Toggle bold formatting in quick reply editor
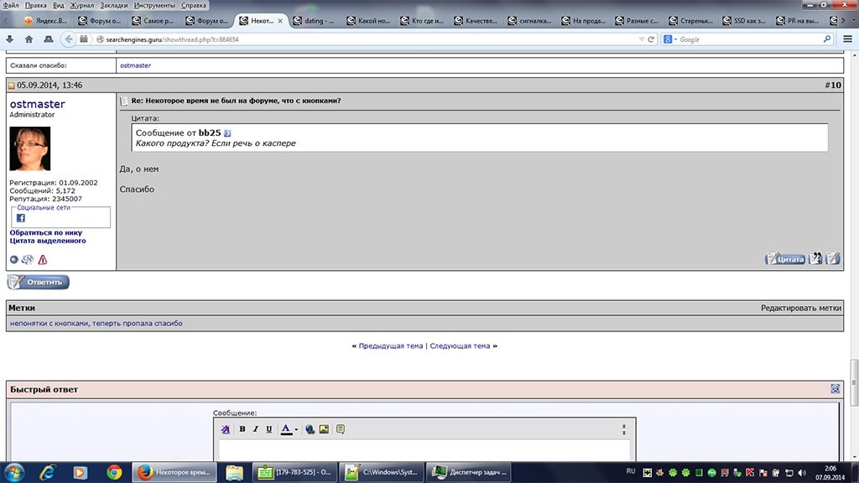Image resolution: width=859 pixels, height=483 pixels. (x=242, y=429)
